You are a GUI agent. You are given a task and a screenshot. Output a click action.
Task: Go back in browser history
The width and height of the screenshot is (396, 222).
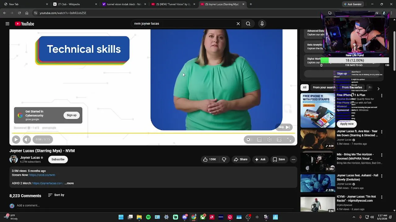click(4, 13)
